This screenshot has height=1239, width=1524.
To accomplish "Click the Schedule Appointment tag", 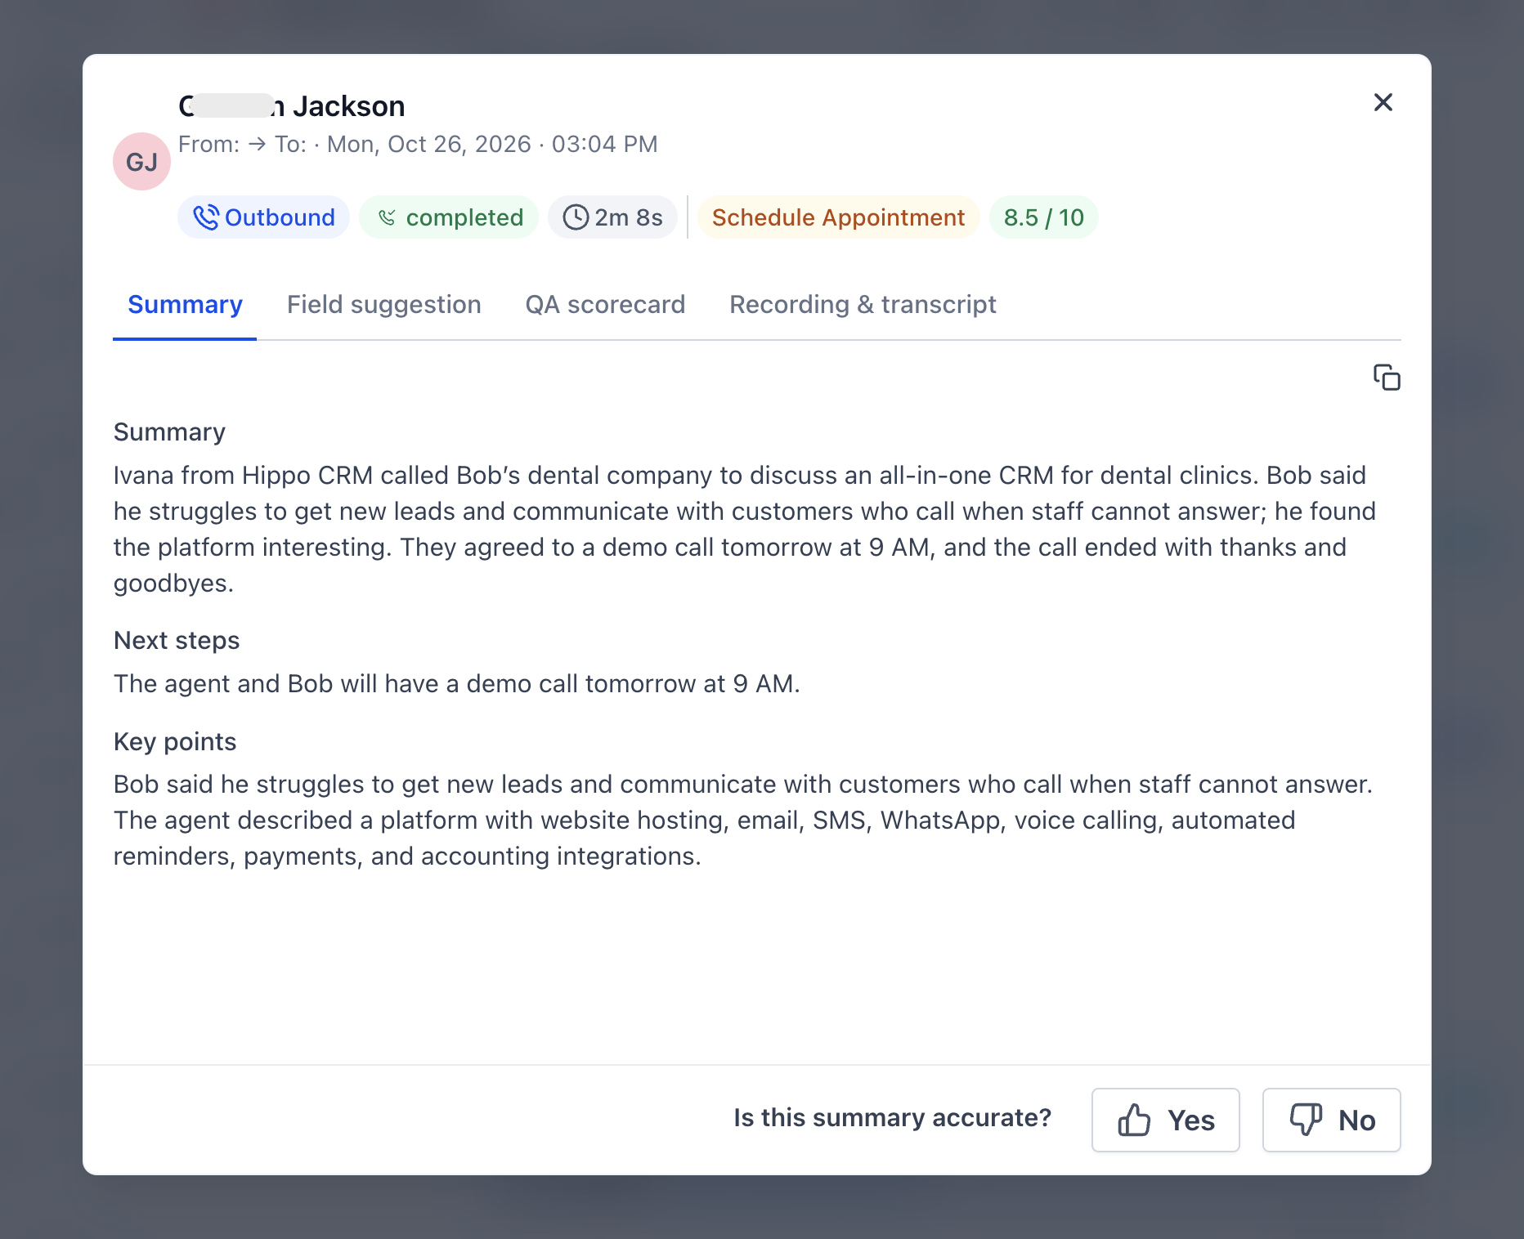I will tap(838, 217).
